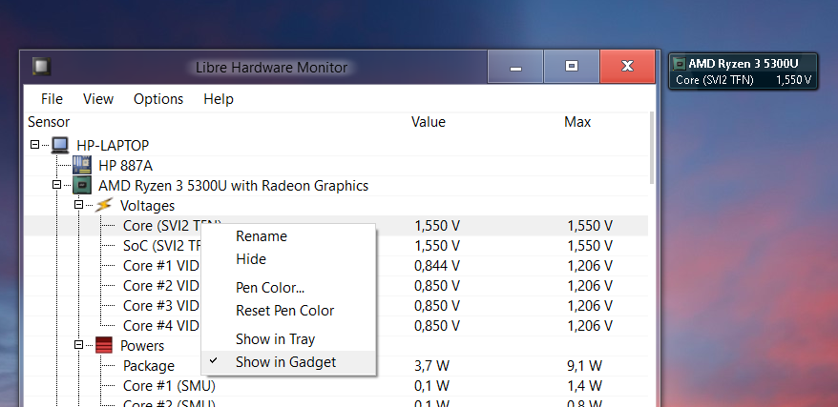This screenshot has height=407, width=838.
Task: Click the Package value 3,7 W
Action: point(431,366)
